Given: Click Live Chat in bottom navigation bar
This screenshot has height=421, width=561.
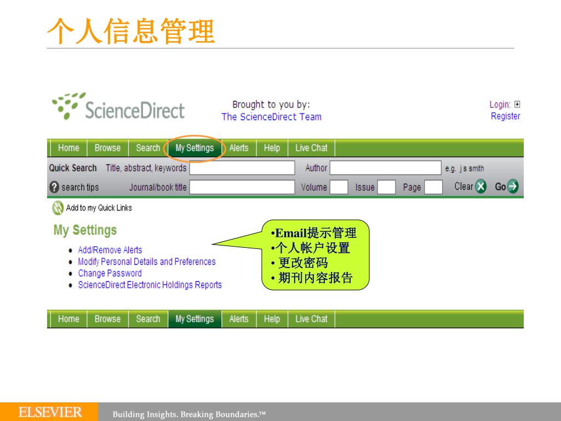Looking at the screenshot, I should [x=311, y=319].
